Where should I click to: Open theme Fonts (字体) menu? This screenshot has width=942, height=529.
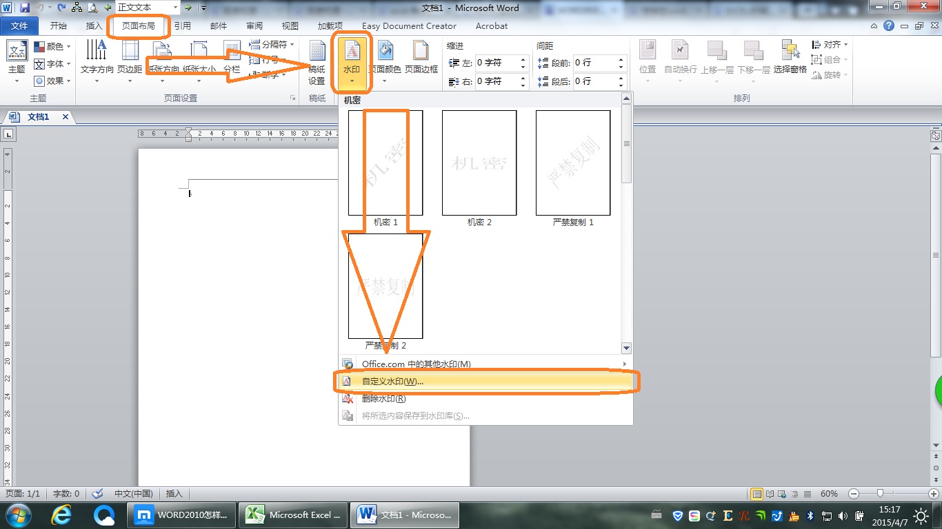(x=52, y=63)
